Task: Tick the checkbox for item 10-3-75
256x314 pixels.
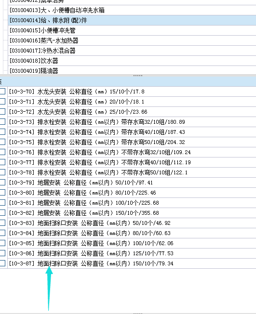Action: (2, 142)
